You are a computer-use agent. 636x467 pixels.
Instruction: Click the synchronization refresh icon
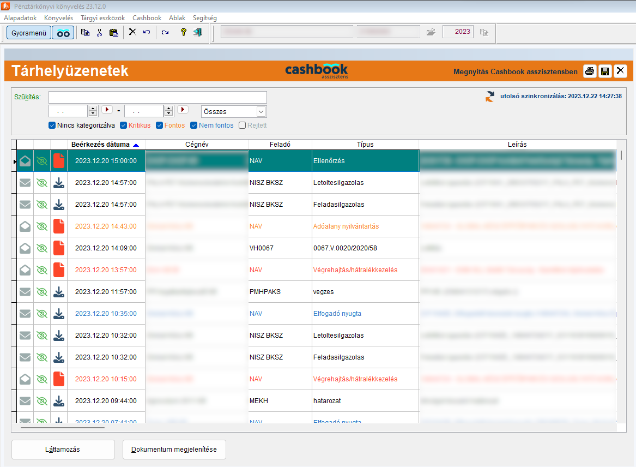coord(490,97)
